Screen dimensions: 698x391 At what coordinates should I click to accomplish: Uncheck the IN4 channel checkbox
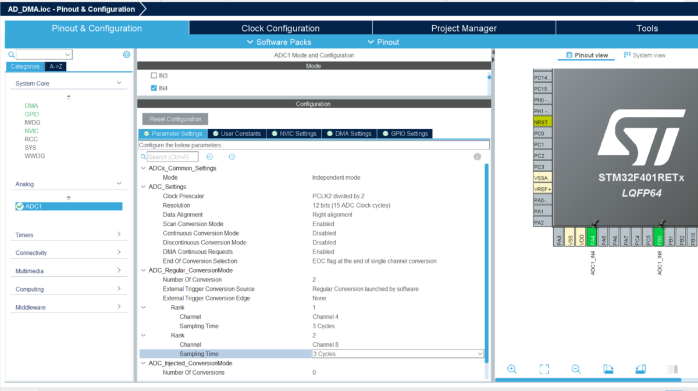154,88
